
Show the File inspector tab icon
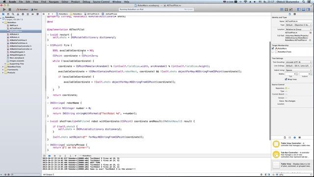coord(290,14)
